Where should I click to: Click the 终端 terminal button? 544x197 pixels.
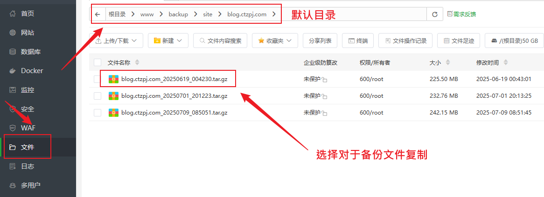[358, 41]
